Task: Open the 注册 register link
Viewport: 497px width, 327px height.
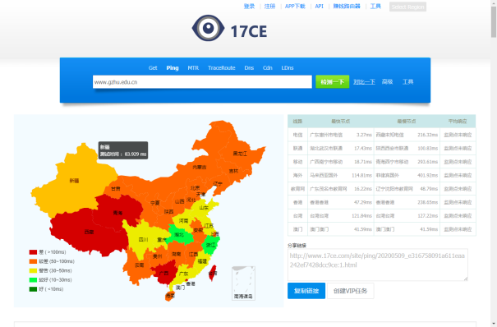Action: [x=269, y=7]
